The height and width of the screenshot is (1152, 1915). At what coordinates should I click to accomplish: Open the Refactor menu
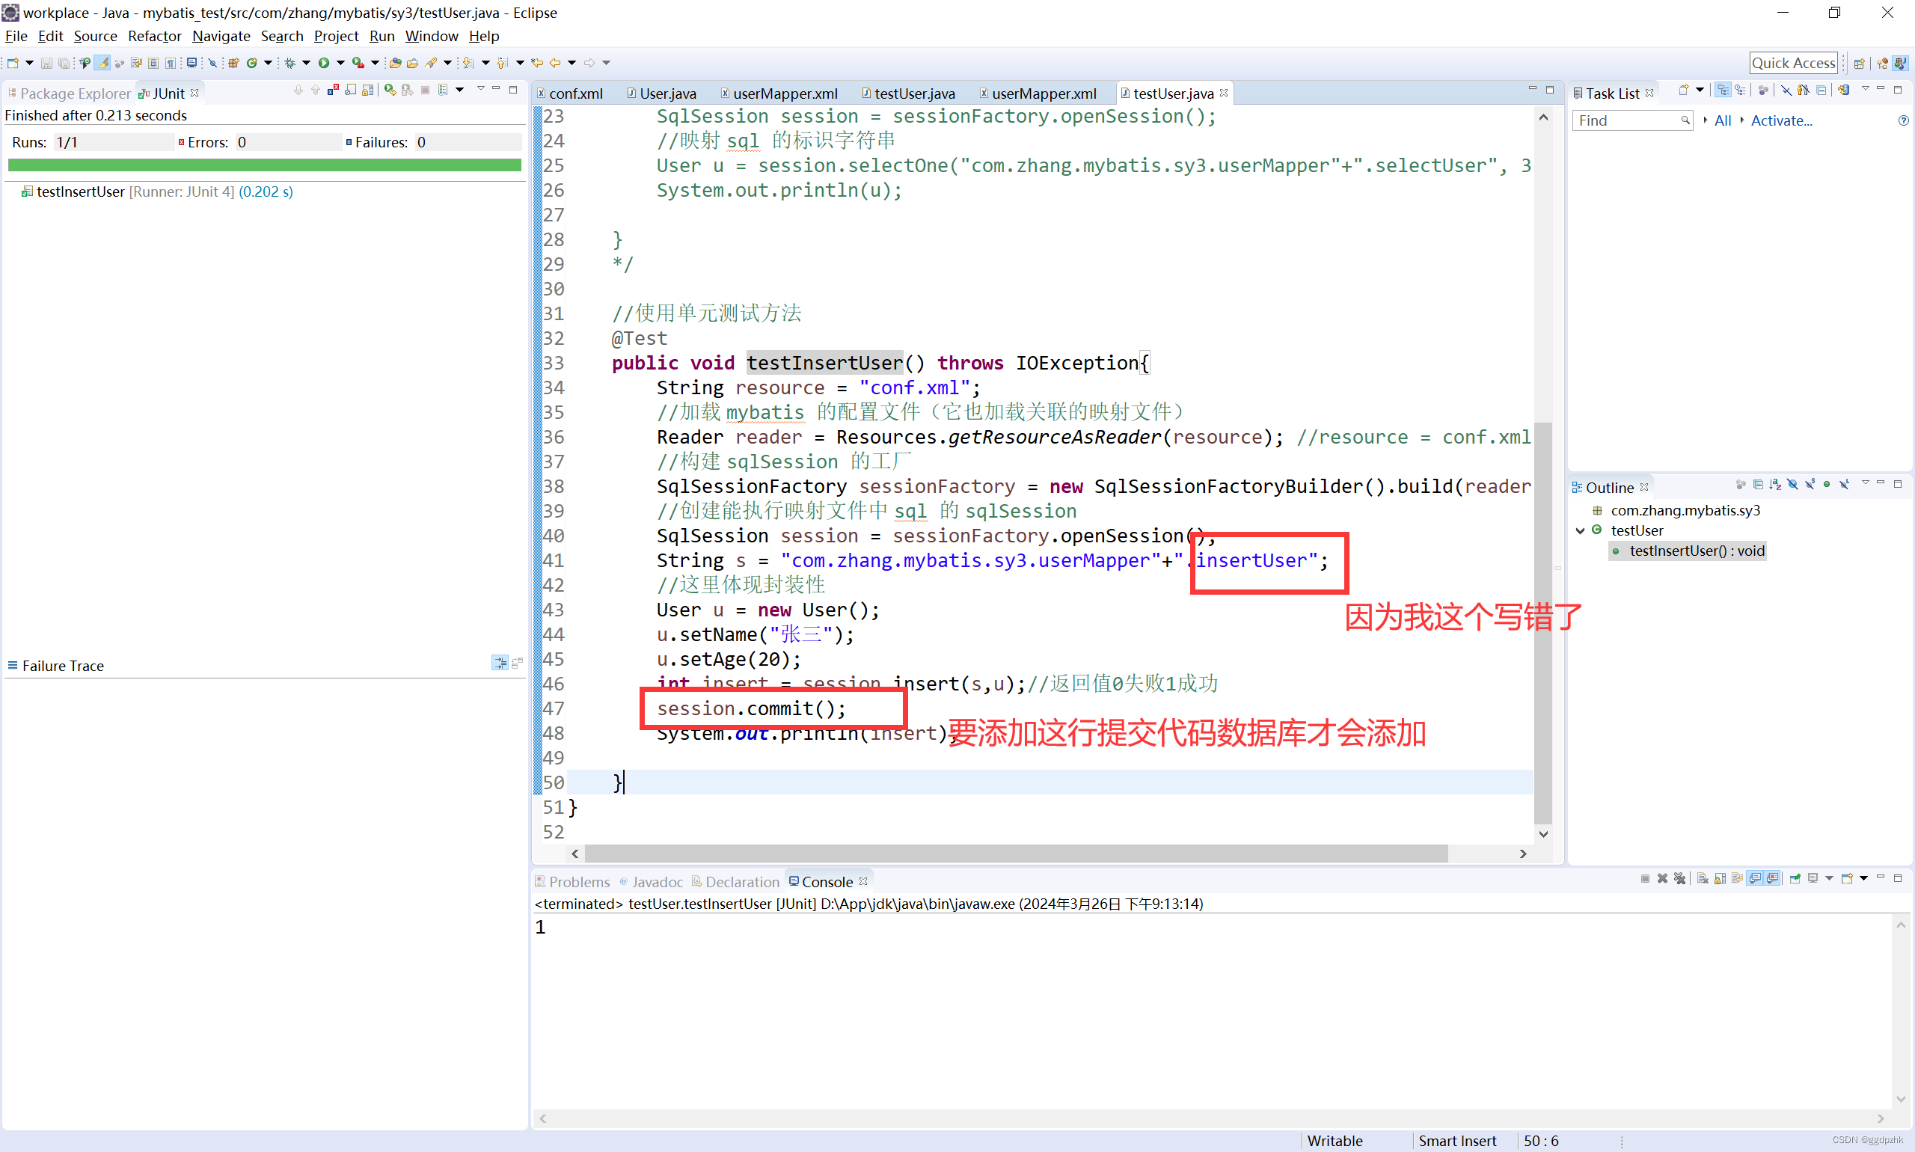click(x=153, y=36)
